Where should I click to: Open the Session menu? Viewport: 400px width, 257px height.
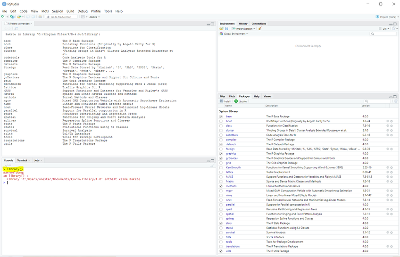[58, 11]
